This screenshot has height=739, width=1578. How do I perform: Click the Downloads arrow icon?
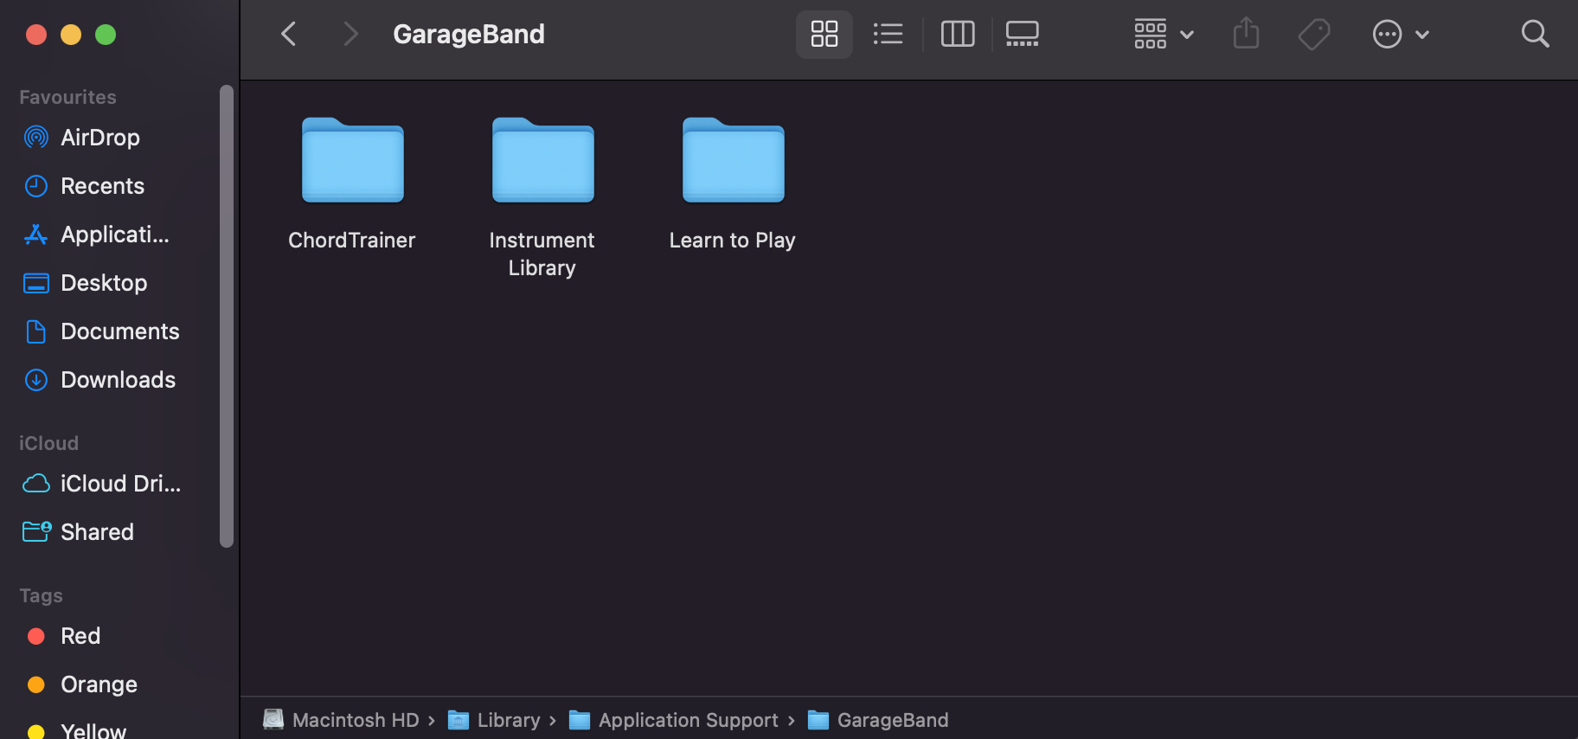36,380
